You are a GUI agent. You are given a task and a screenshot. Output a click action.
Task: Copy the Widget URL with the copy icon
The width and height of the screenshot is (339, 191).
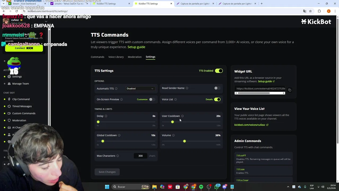tap(290, 90)
